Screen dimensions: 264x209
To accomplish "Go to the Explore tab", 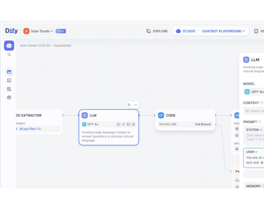I will (x=157, y=31).
